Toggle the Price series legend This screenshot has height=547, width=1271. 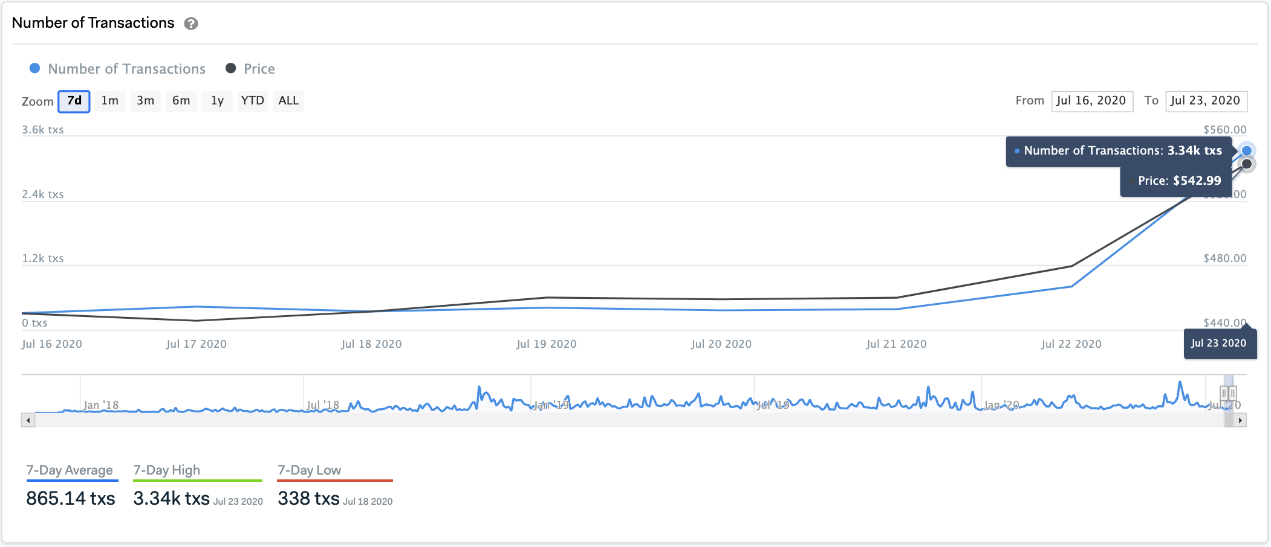pos(250,69)
